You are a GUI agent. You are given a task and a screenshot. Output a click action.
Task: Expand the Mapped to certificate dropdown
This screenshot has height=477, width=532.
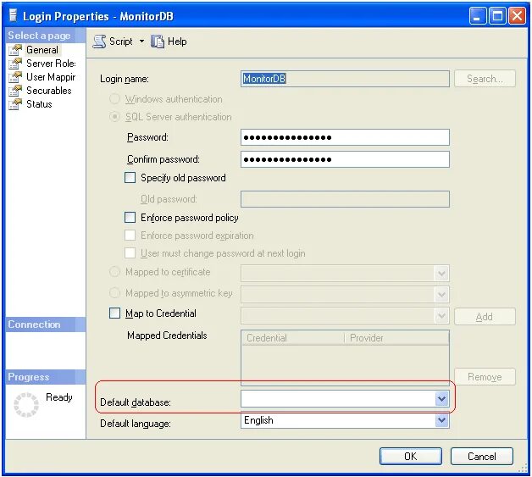pyautogui.click(x=441, y=273)
